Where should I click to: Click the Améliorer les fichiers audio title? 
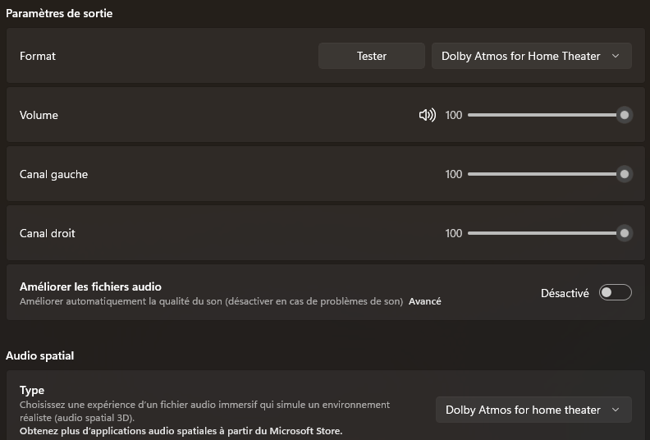pyautogui.click(x=90, y=286)
